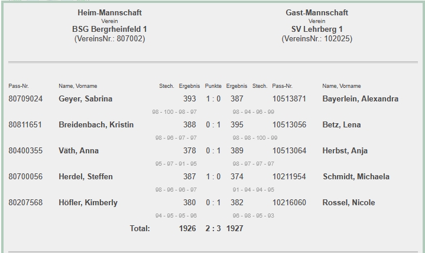Image resolution: width=425 pixels, height=253 pixels.
Task: Click the guest team total 1927
Action: tap(235, 229)
